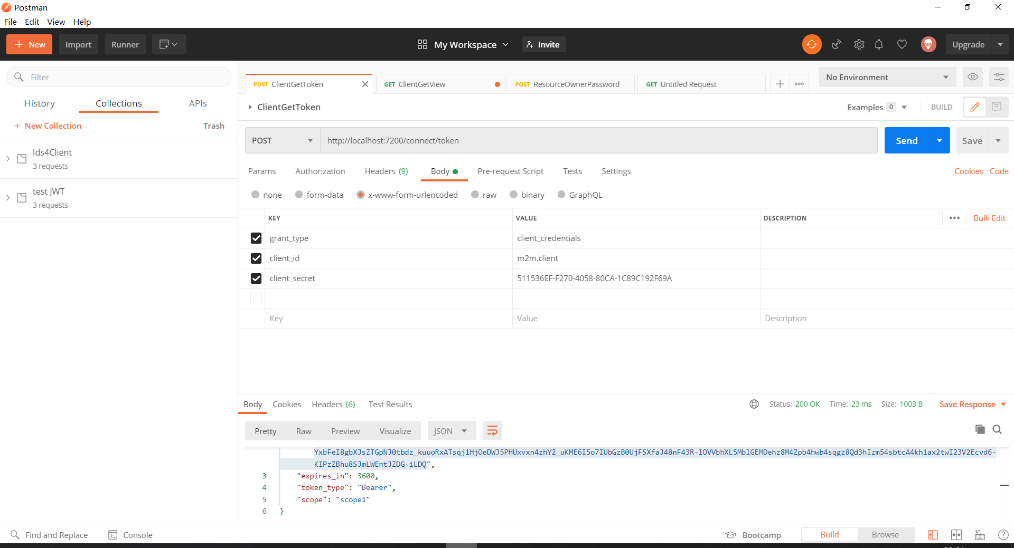Select x-www-form-urlencoded body type
The width and height of the screenshot is (1014, 548).
361,195
